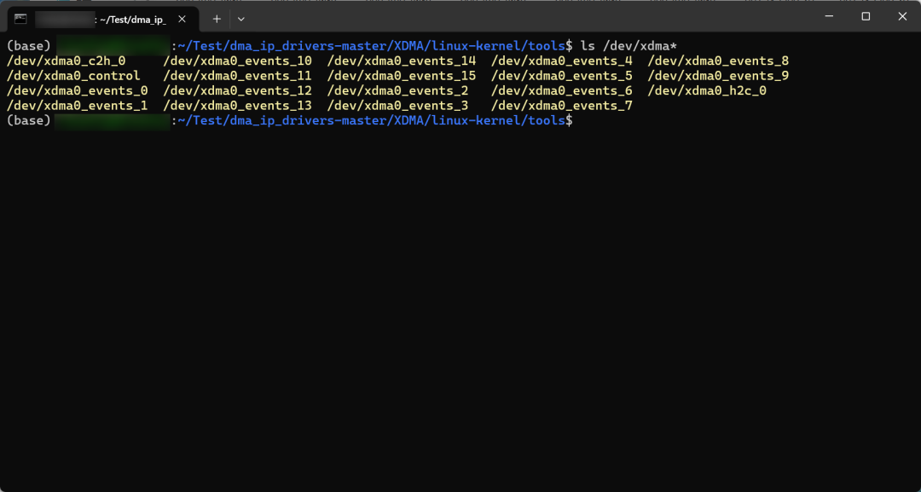Image resolution: width=921 pixels, height=492 pixels.
Task: Click the (base) conda prefix text
Action: point(28,45)
